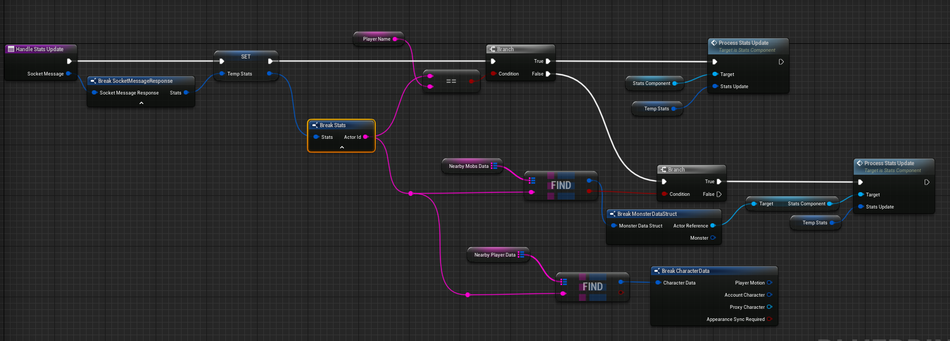Select the Temp Stats getter near the lower Process Stats Update

[815, 223]
